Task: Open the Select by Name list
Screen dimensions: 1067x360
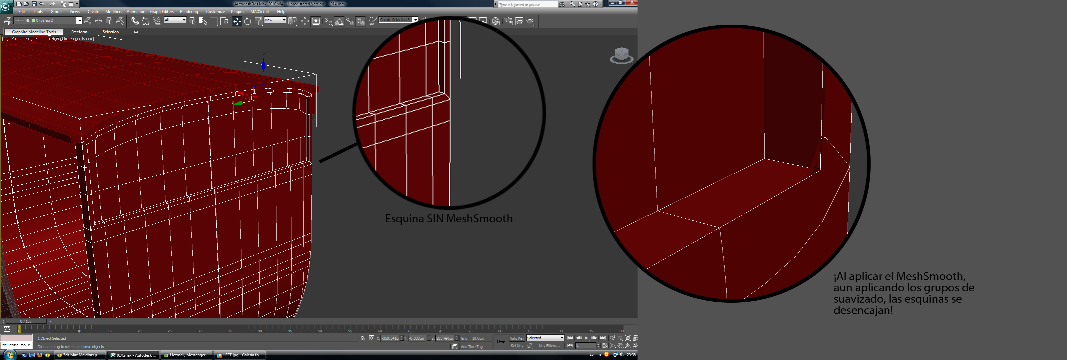Action: pyautogui.click(x=203, y=22)
